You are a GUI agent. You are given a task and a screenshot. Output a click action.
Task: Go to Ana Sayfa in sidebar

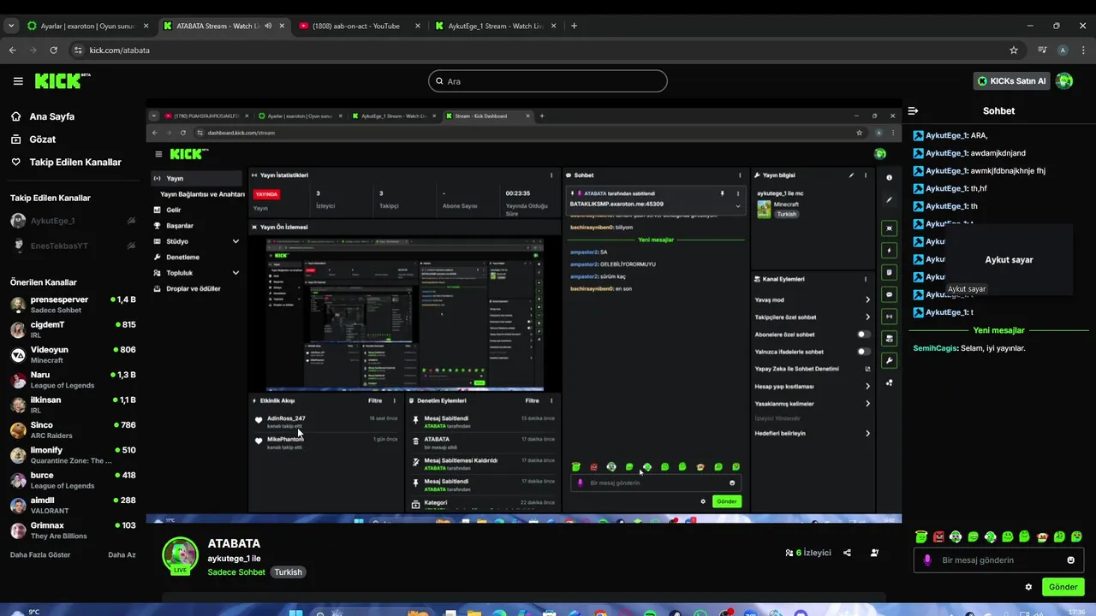pyautogui.click(x=52, y=116)
